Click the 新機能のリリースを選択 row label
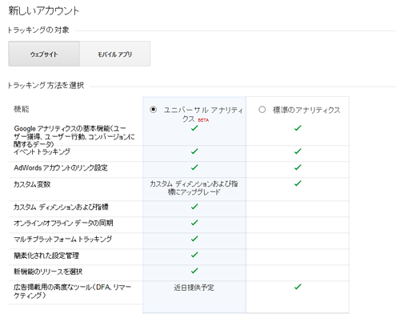 pos(48,272)
